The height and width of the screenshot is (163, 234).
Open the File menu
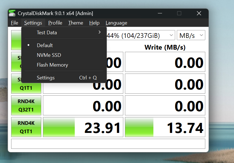coord(15,23)
